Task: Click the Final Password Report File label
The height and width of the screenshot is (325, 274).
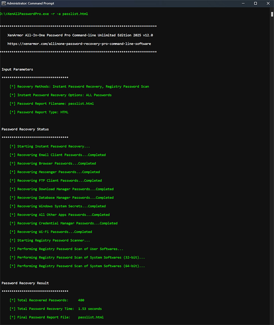Action: coord(43,317)
